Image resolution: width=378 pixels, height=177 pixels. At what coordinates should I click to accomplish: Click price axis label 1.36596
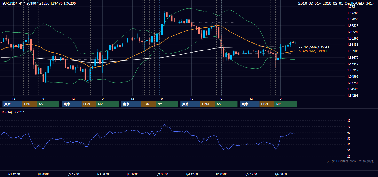(x=353, y=32)
